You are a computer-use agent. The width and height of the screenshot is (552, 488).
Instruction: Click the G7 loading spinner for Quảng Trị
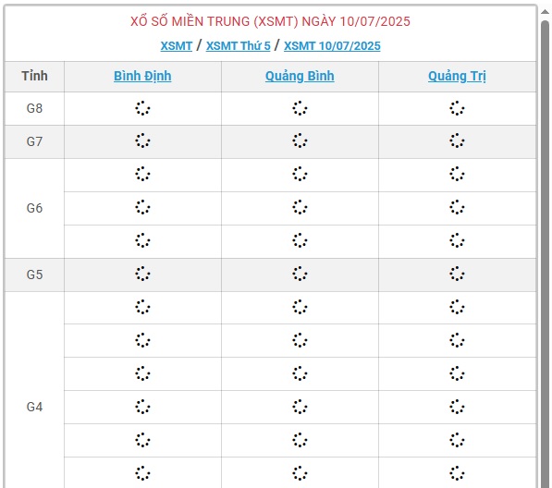pos(457,140)
